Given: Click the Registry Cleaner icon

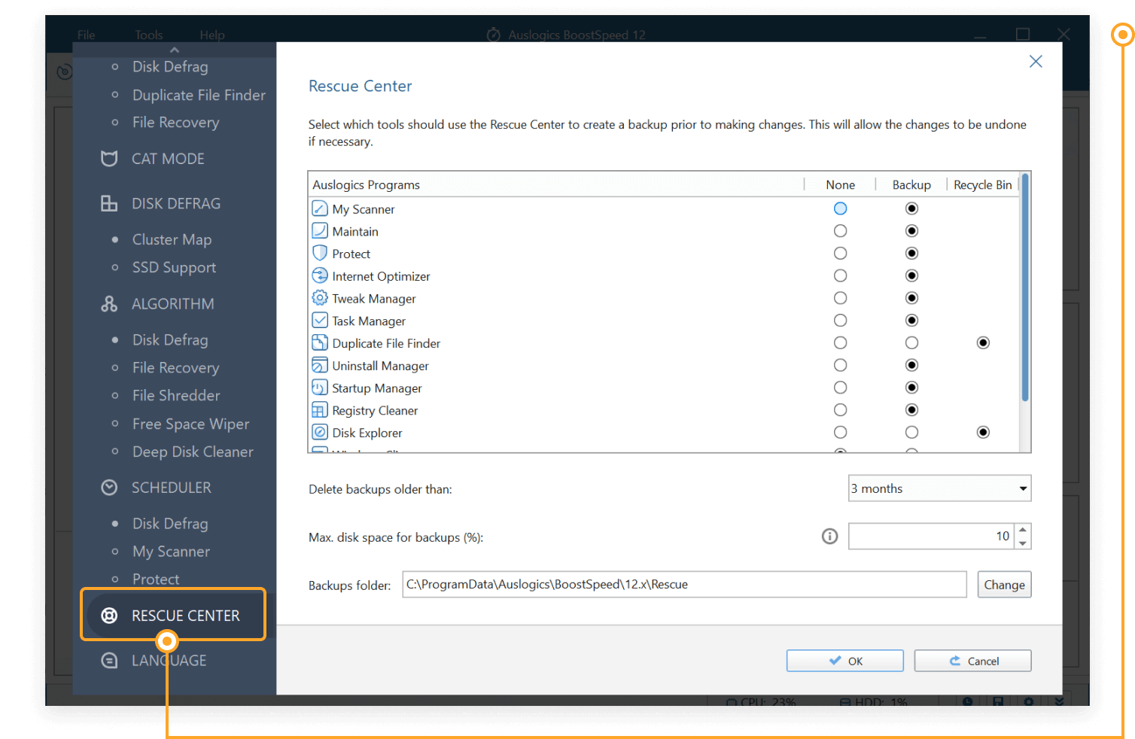Looking at the screenshot, I should tap(320, 410).
